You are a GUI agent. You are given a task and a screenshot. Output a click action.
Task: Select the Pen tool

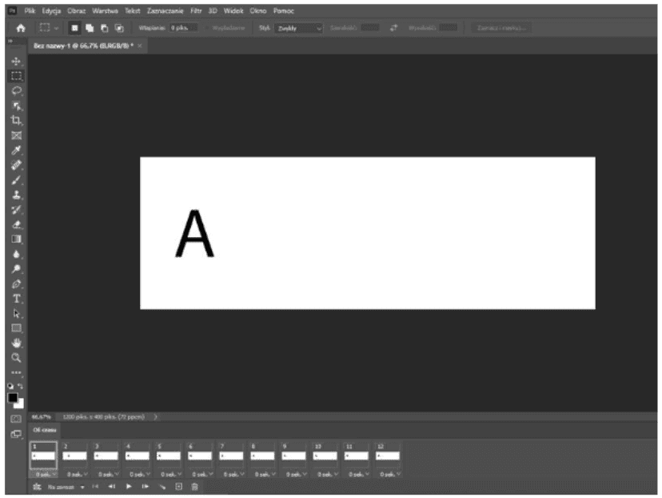[16, 283]
